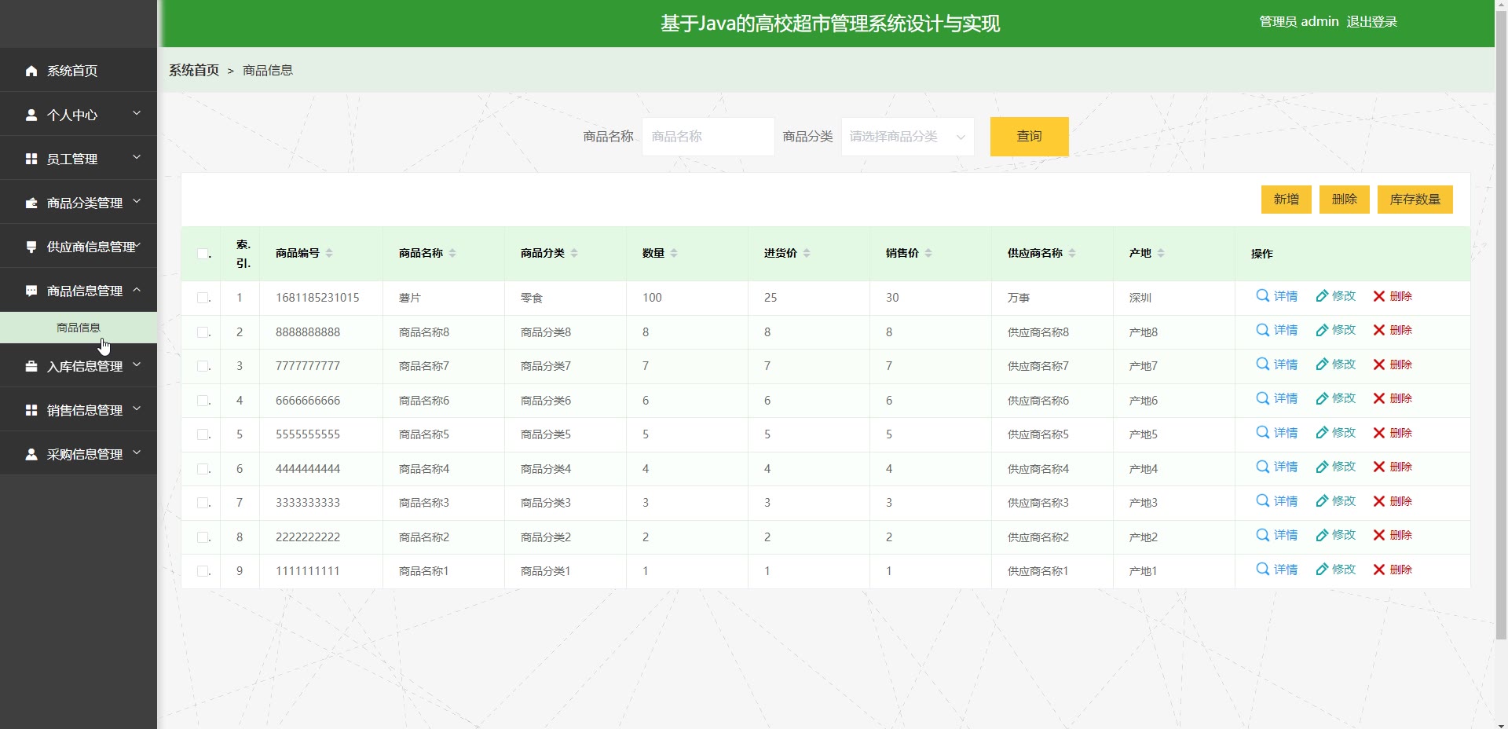1508x729 pixels.
Task: Click the magnifier 详情 icon for 薯片 row
Action: pyautogui.click(x=1262, y=296)
